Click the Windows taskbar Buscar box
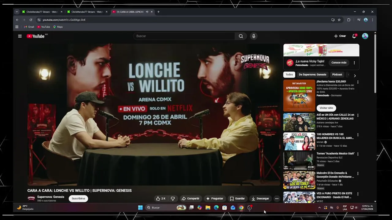The width and height of the screenshot is (392, 220). [165, 208]
